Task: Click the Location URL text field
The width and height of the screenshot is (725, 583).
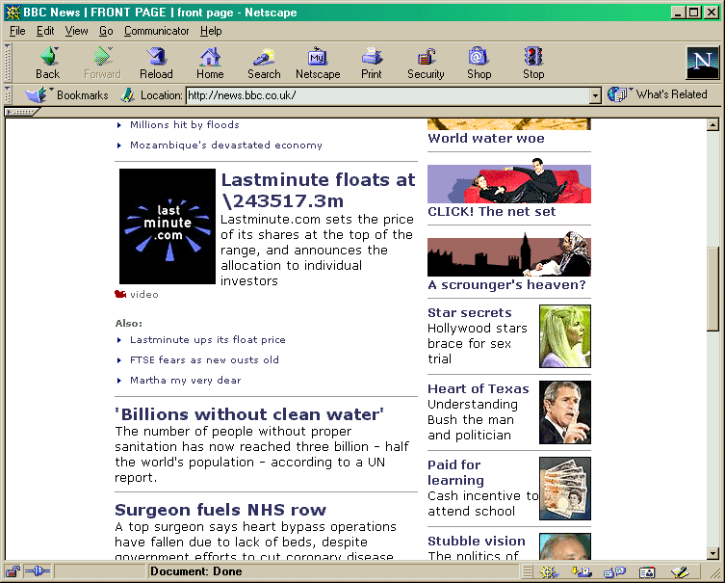Action: 388,95
